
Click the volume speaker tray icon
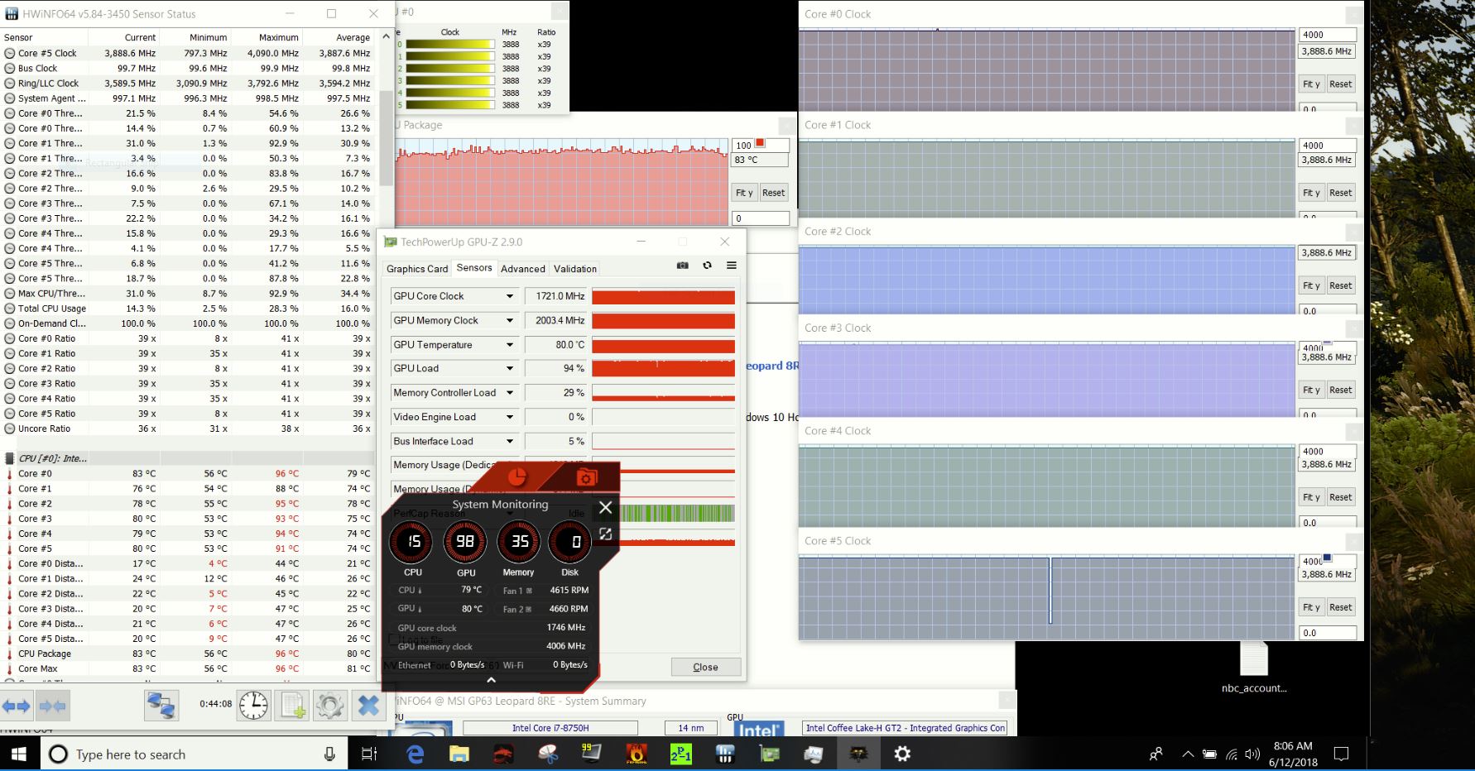[x=1252, y=754]
